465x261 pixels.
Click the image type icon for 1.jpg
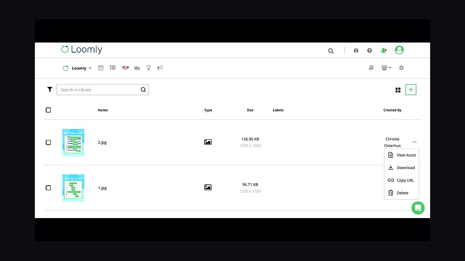click(208, 187)
